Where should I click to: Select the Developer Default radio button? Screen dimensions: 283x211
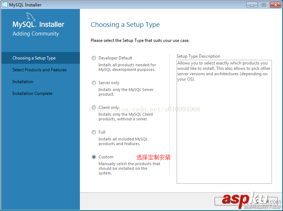click(94, 58)
